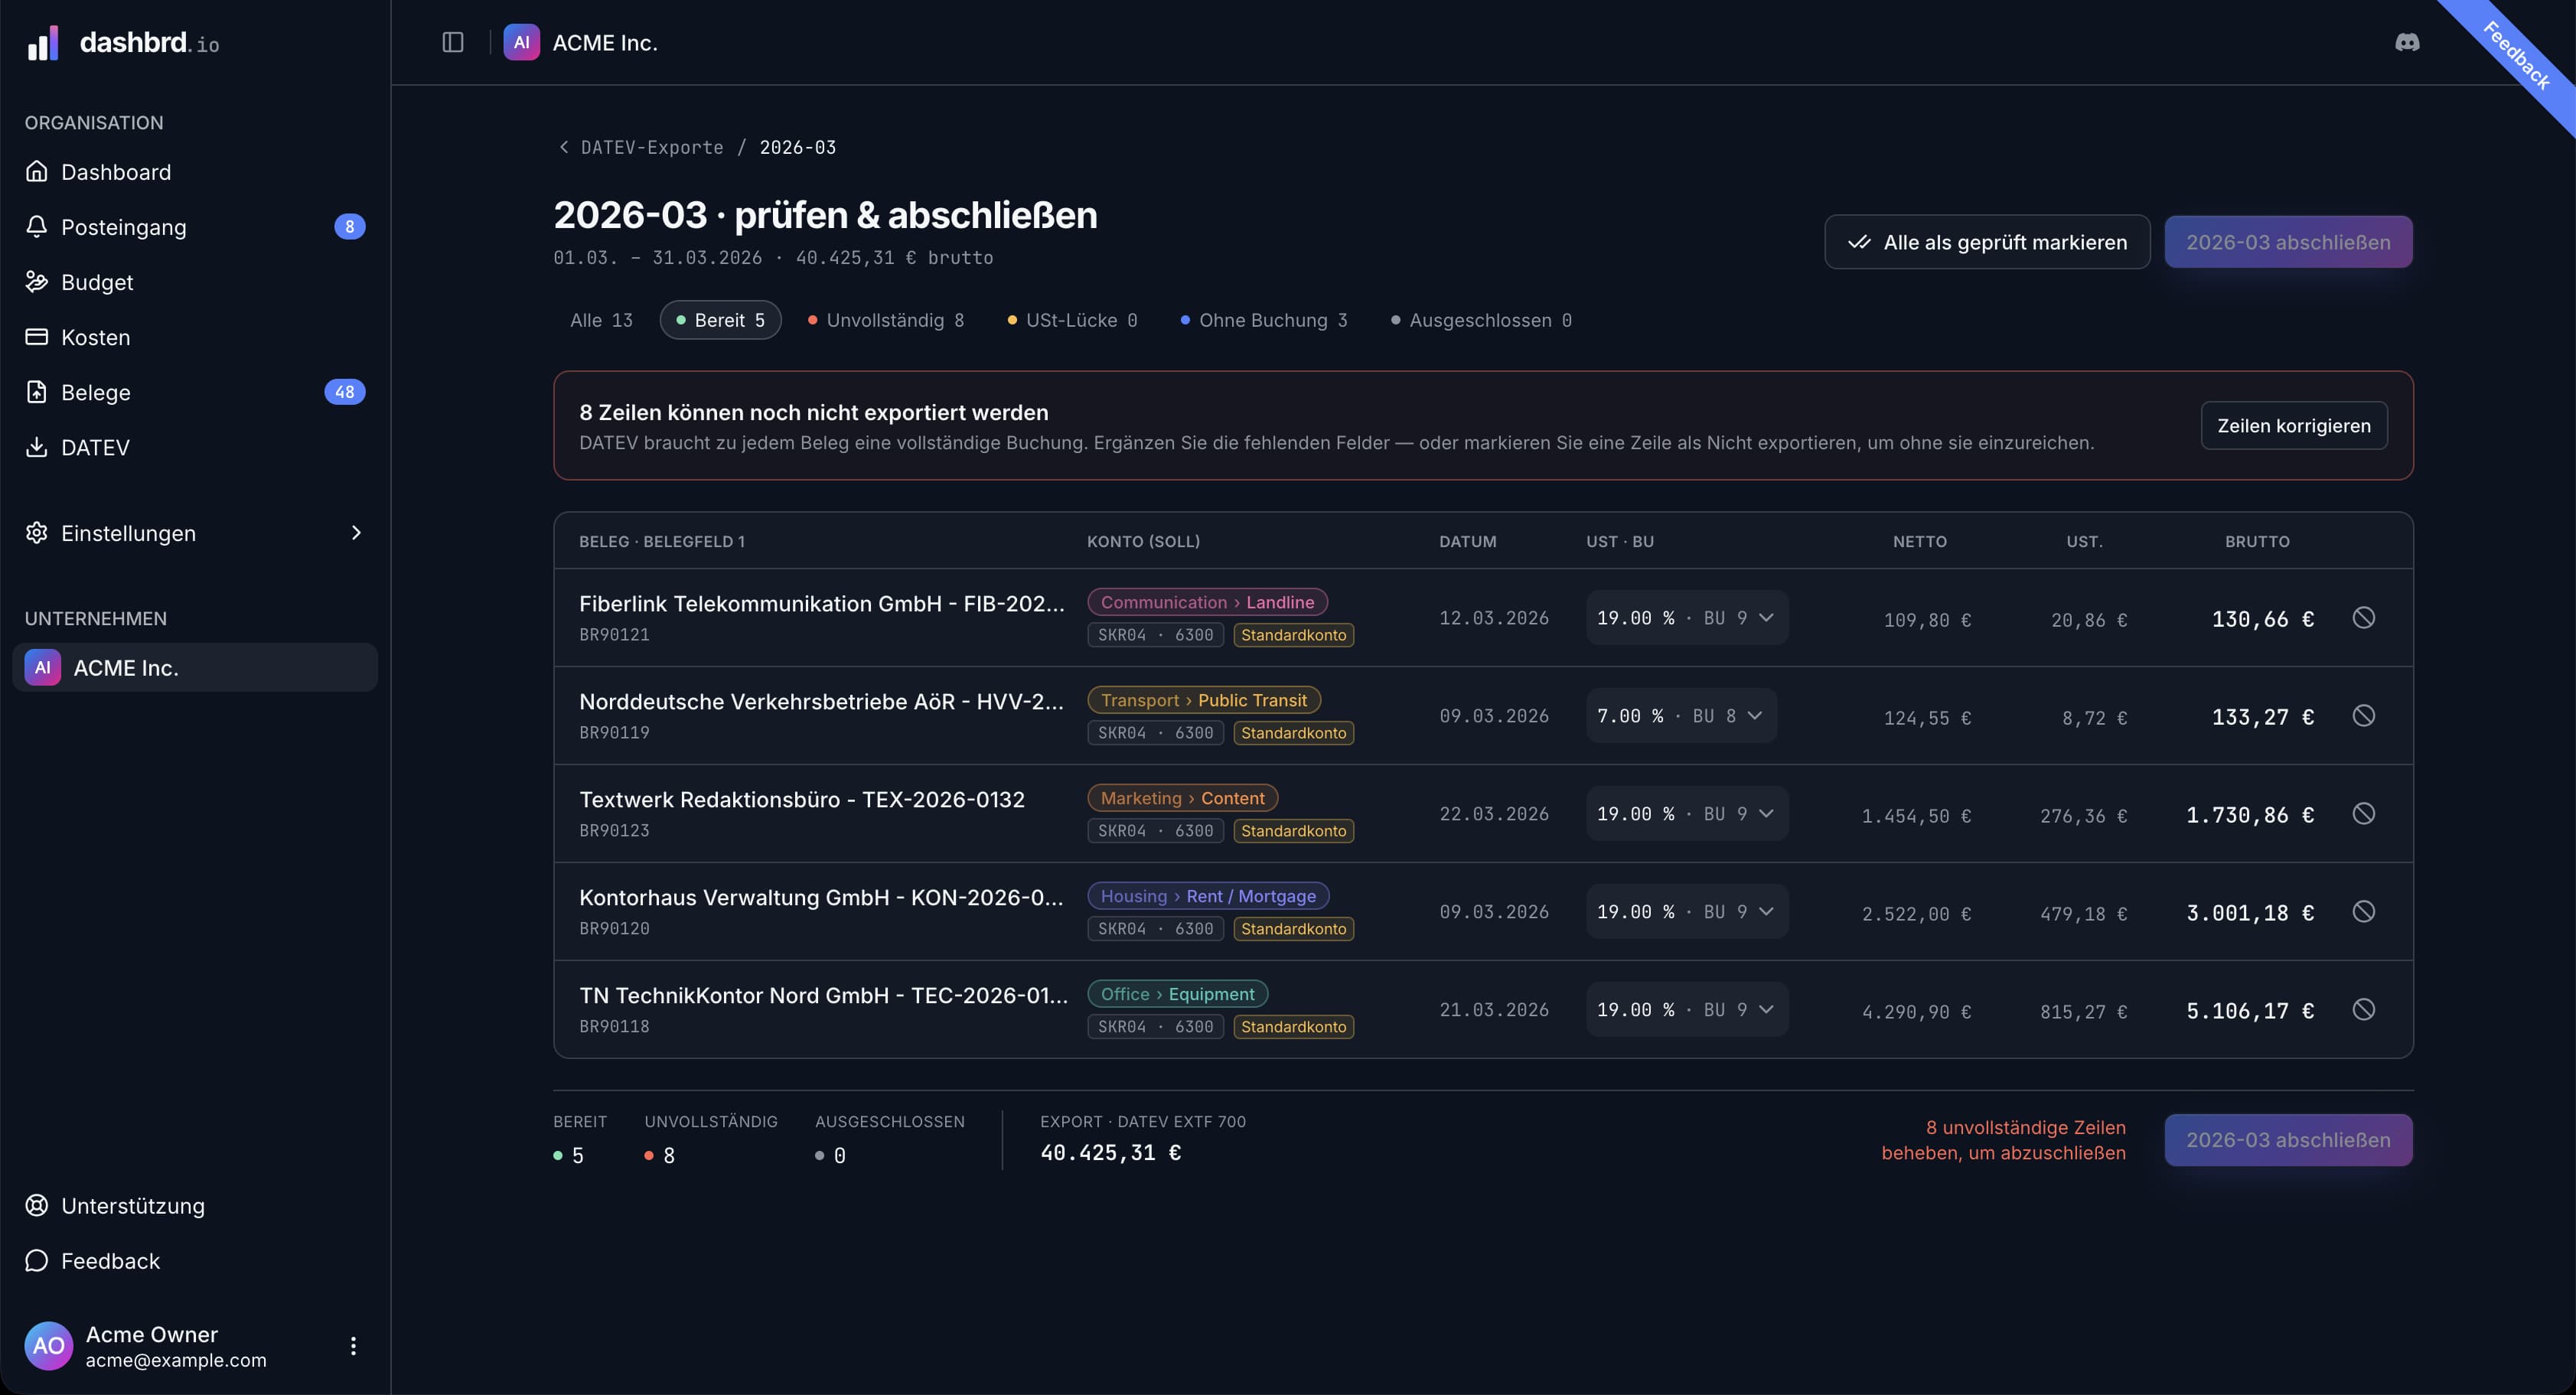Open 7.00 % BU 8 dropdown

(x=1681, y=716)
